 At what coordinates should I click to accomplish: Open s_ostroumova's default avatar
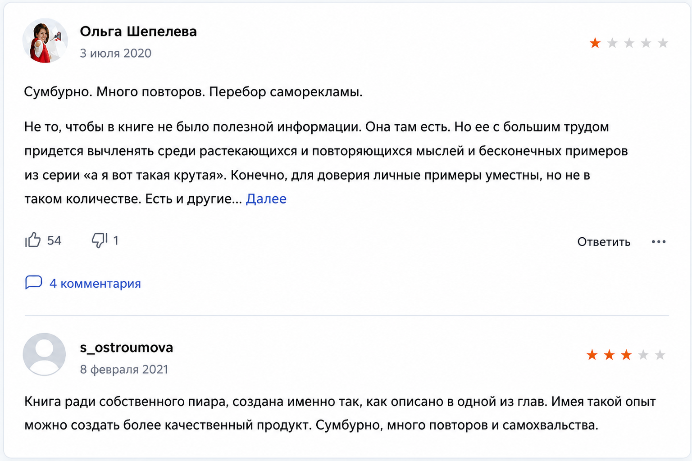tap(44, 354)
